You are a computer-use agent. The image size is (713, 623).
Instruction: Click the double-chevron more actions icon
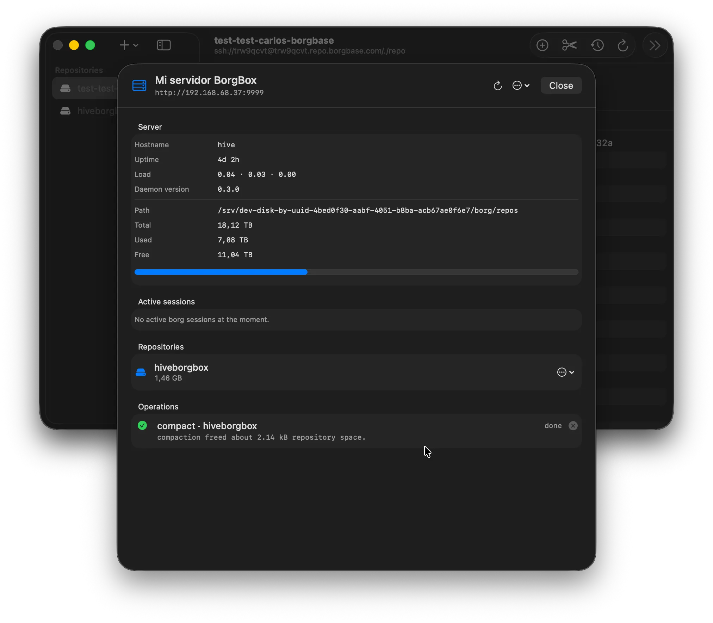655,45
